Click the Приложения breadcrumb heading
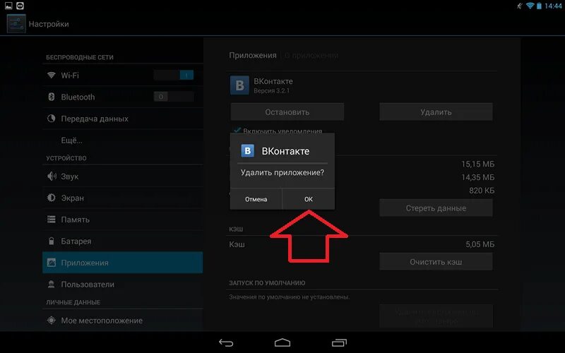Viewport: 565px width, 353px height. pyautogui.click(x=253, y=56)
